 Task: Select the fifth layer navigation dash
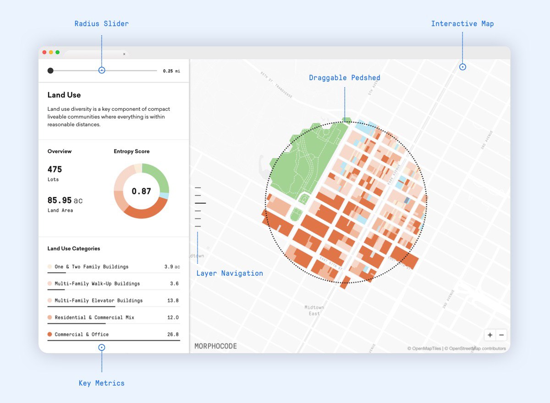(x=198, y=218)
